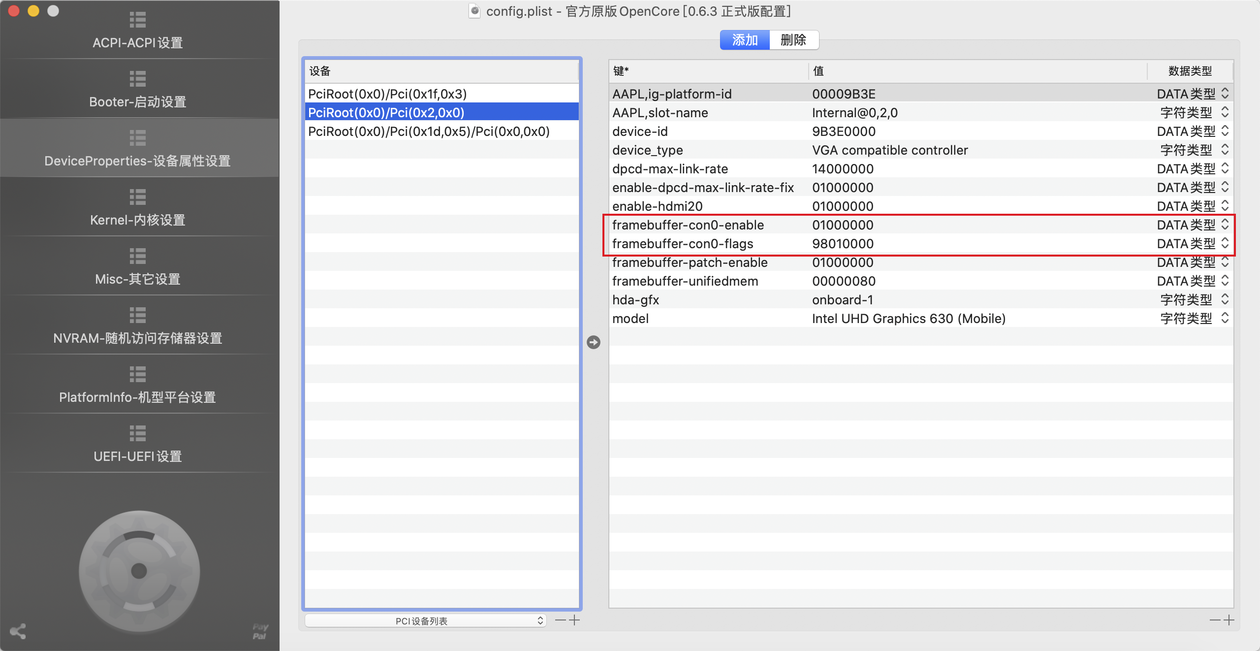Select the 添加 tab
Image resolution: width=1260 pixels, height=651 pixels.
pos(745,40)
